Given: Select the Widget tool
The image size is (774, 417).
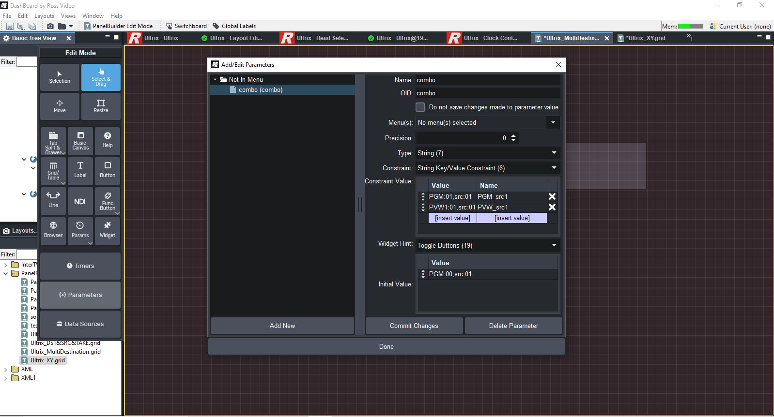Looking at the screenshot, I should [108, 231].
